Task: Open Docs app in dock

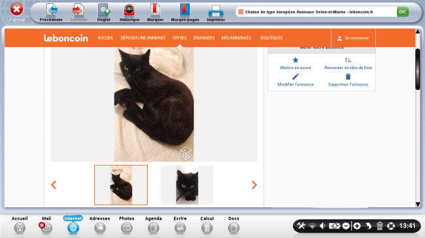Action: 233,225
